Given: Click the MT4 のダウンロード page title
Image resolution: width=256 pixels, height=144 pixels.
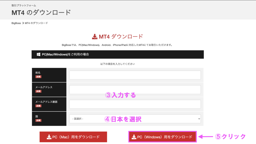Looking at the screenshot, I should tap(41, 13).
